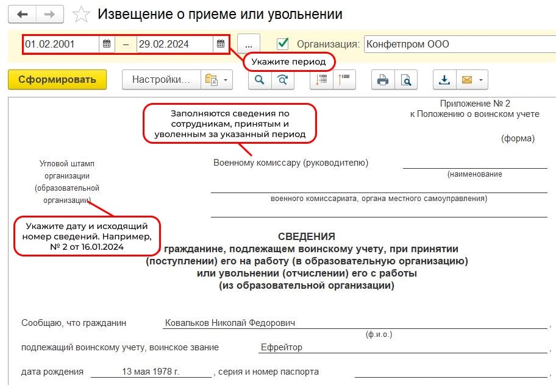The image size is (556, 385).
Task: Open Настройки... report settings
Action: click(161, 80)
